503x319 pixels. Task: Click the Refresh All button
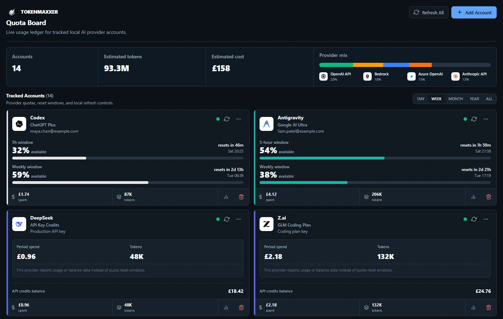pyautogui.click(x=429, y=13)
